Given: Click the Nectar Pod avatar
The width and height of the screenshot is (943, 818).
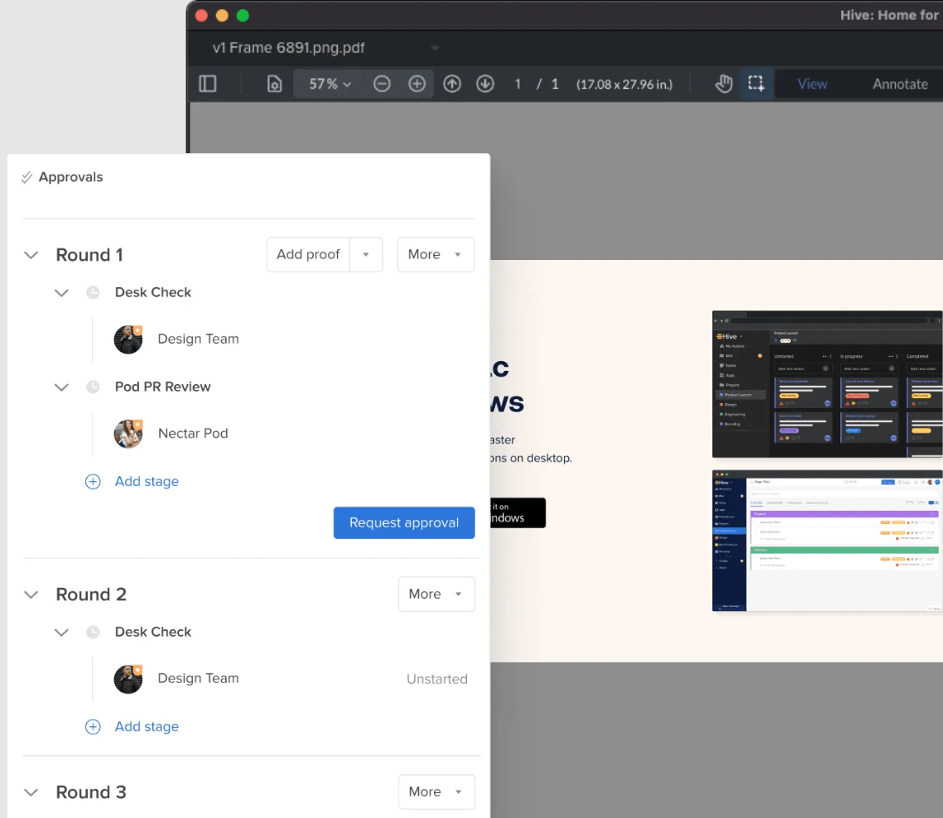Looking at the screenshot, I should pyautogui.click(x=128, y=434).
